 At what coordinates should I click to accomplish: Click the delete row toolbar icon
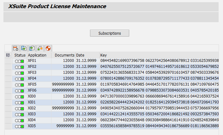pos(16,48)
